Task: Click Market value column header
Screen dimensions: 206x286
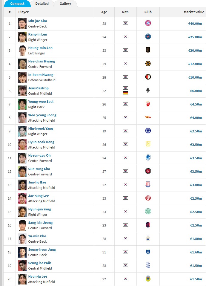Action: [x=194, y=12]
